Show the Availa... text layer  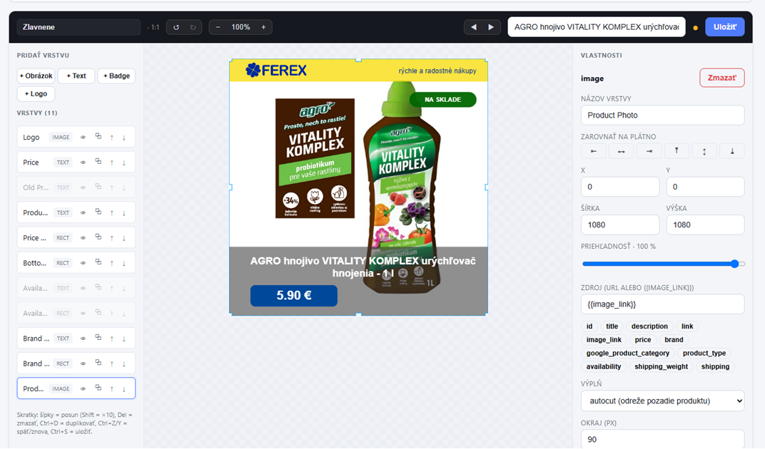coord(83,288)
